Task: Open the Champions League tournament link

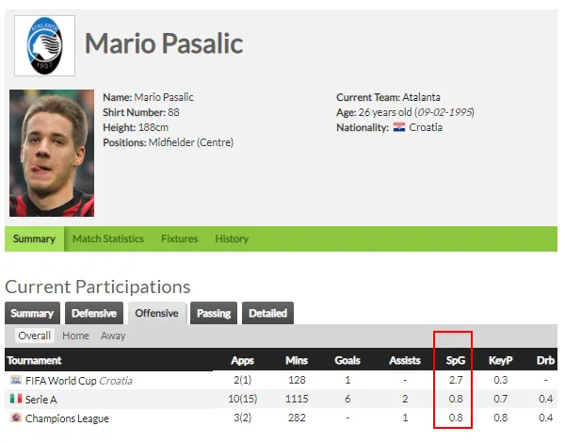Action: [67, 418]
